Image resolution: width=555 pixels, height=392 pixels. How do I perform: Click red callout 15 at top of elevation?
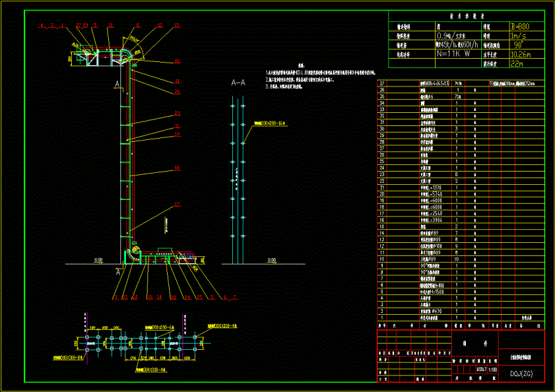click(177, 26)
